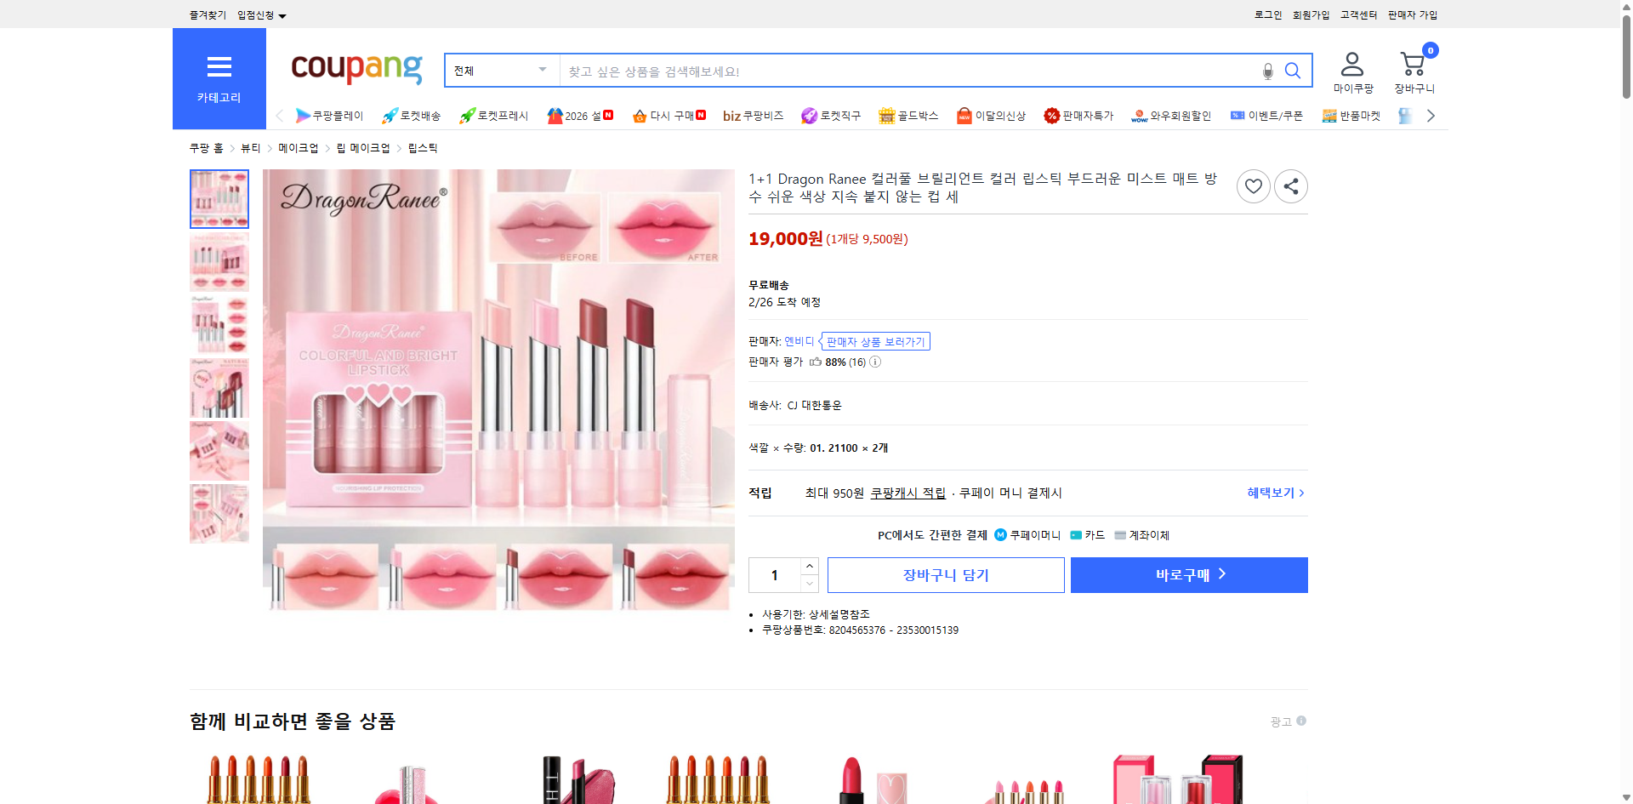The height and width of the screenshot is (804, 1633).
Task: Click the 장바구니 담기 button
Action: point(945,574)
